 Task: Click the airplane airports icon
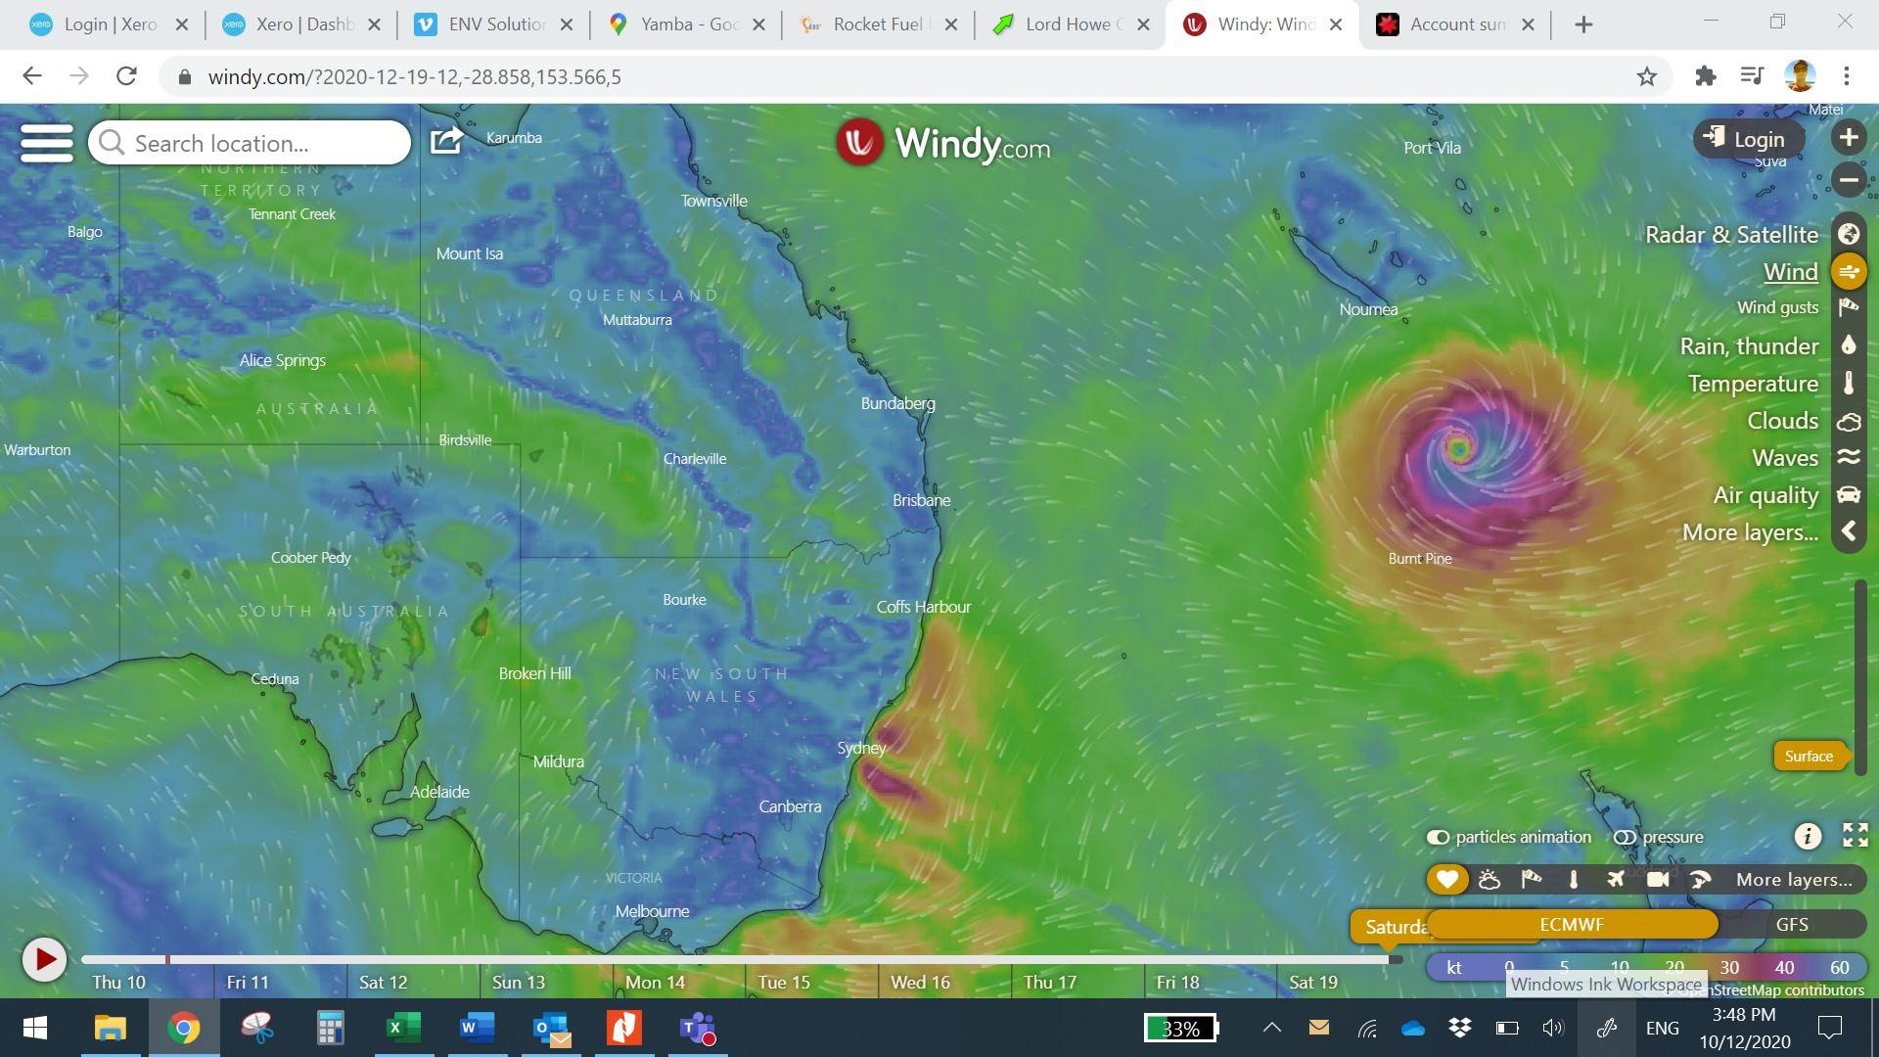1615,879
